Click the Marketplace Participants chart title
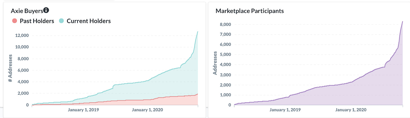 tap(249, 11)
